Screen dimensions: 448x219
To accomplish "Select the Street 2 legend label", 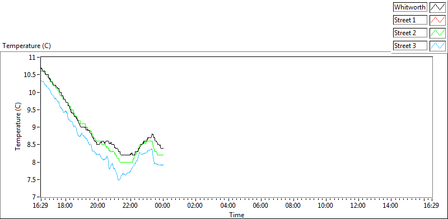I will tap(410, 33).
